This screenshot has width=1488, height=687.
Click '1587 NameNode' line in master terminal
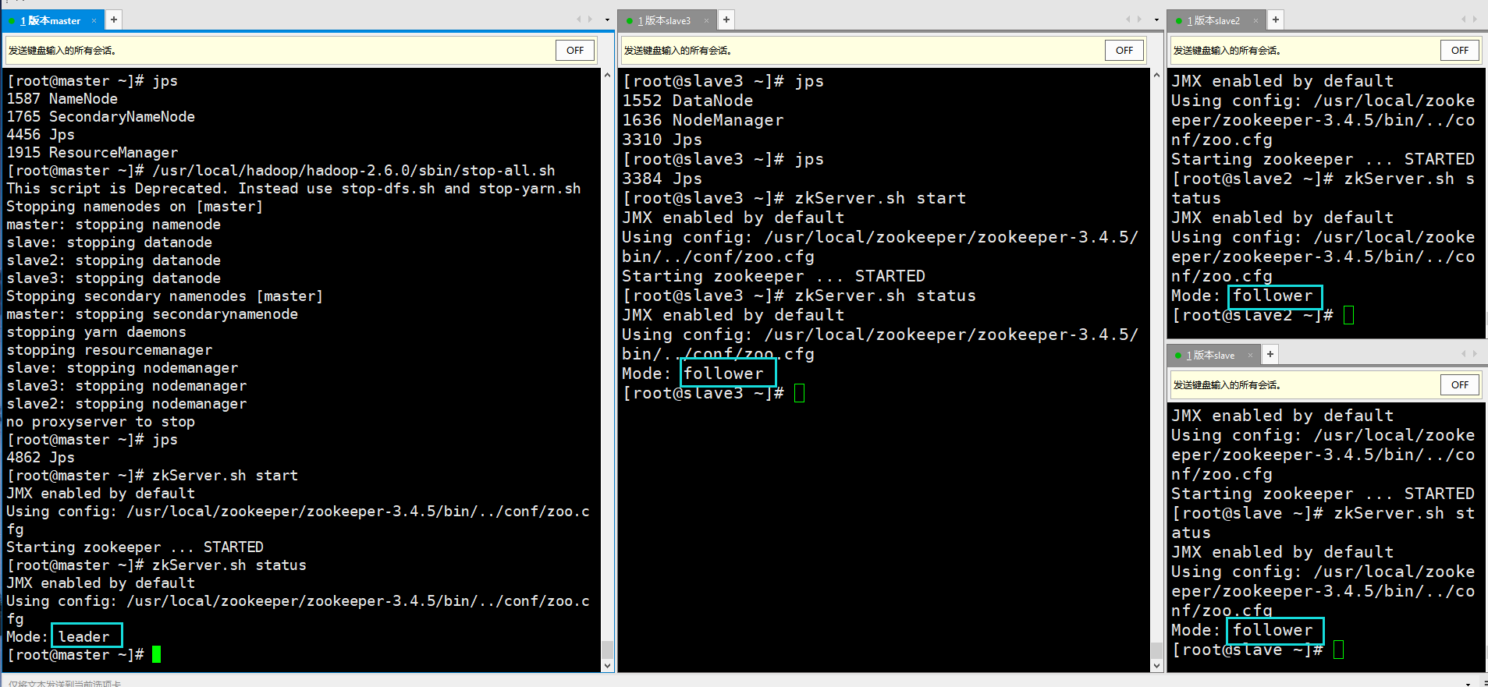click(62, 99)
